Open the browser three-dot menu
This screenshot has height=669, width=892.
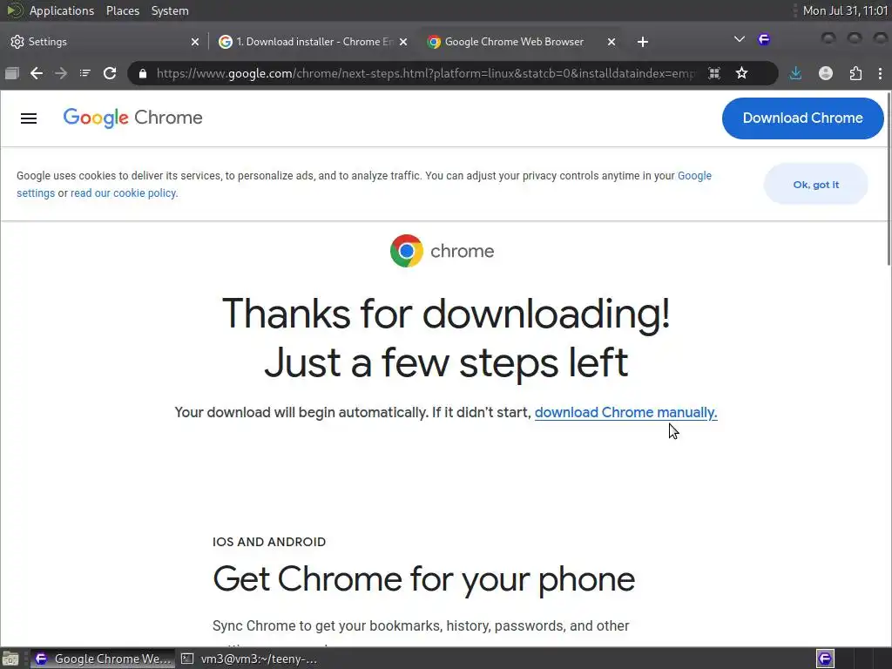pyautogui.click(x=880, y=73)
